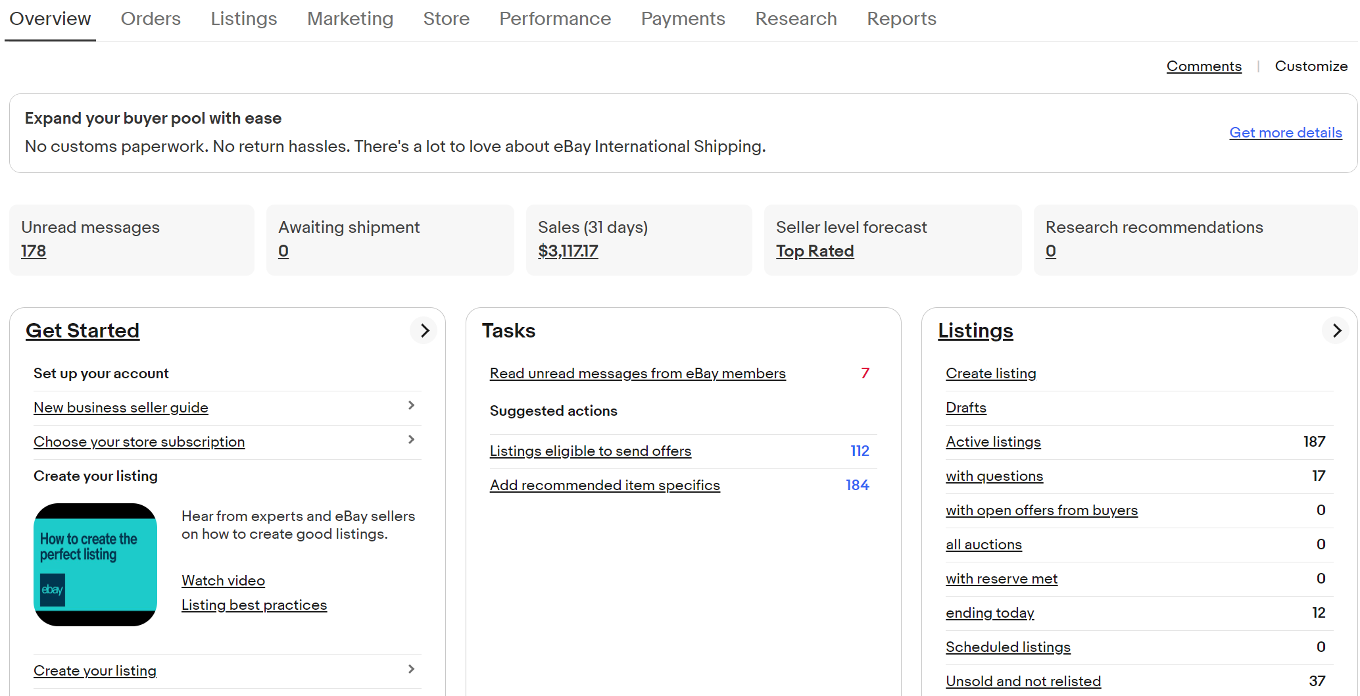View Scheduled listings
The height and width of the screenshot is (696, 1360).
(x=1008, y=647)
